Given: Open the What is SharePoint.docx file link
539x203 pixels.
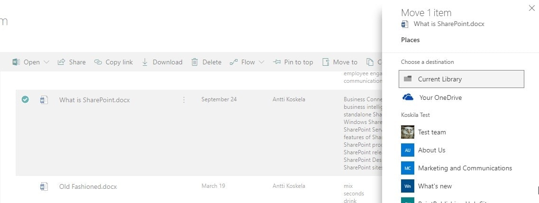Looking at the screenshot, I should point(94,100).
